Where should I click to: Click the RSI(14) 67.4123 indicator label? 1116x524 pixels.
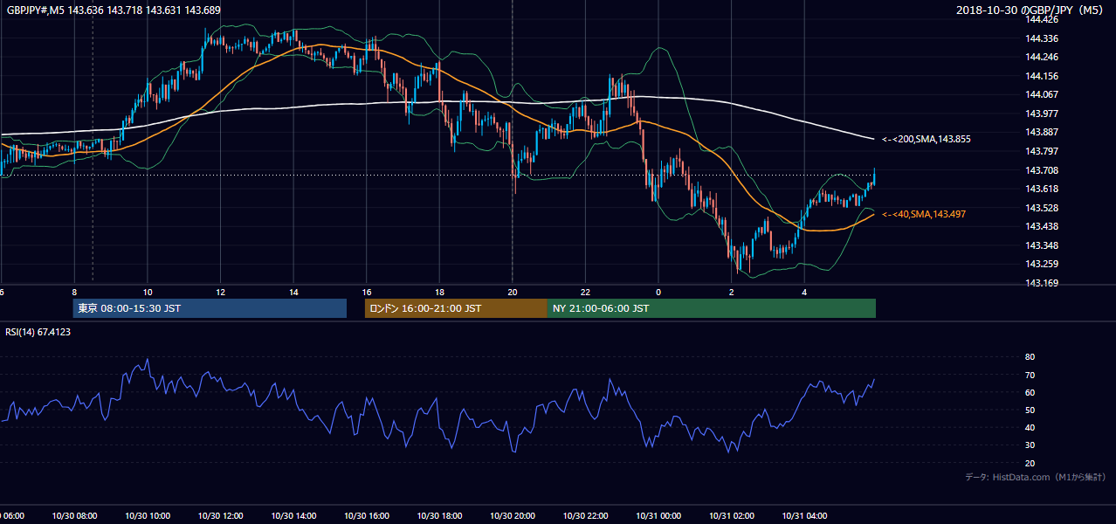click(38, 331)
